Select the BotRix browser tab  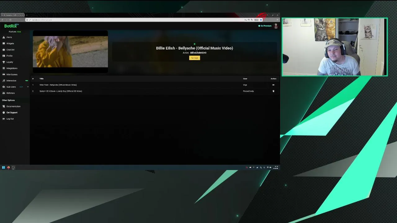[12, 15]
